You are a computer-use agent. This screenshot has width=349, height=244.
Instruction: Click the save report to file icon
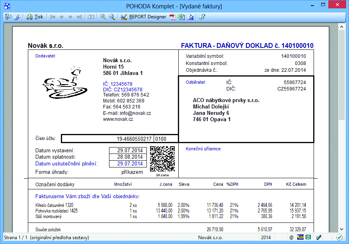[x=190, y=17]
